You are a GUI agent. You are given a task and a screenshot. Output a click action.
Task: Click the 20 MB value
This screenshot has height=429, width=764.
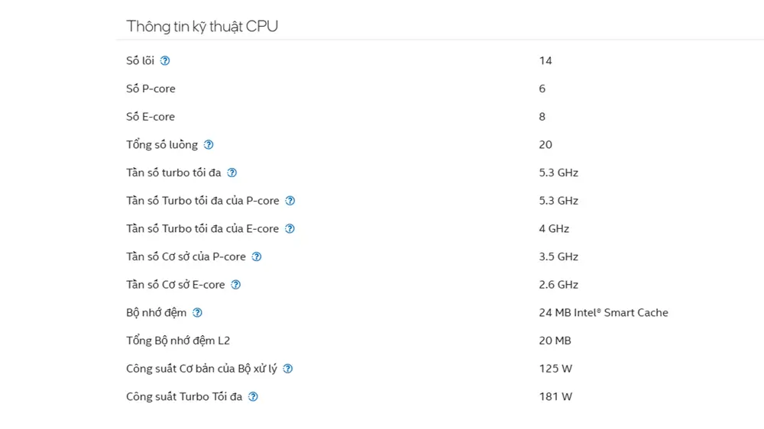tap(555, 341)
